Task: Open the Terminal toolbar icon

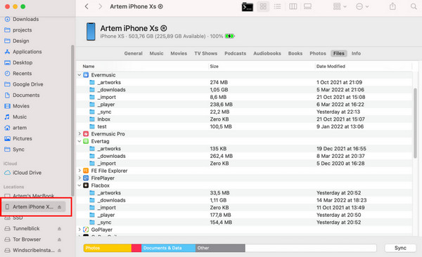Action: tap(247, 7)
